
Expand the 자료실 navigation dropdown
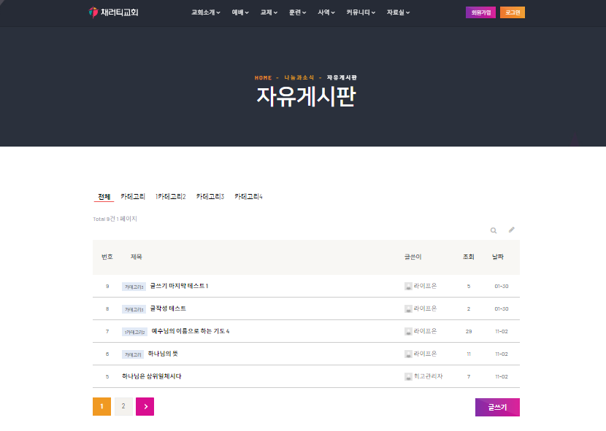[397, 12]
